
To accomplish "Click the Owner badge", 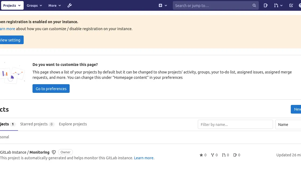I will tap(66, 152).
